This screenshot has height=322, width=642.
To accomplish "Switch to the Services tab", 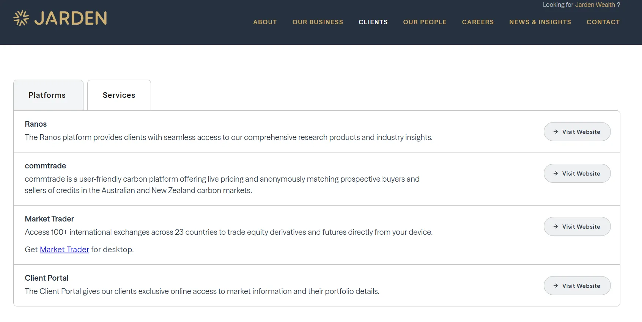I will tap(119, 95).
